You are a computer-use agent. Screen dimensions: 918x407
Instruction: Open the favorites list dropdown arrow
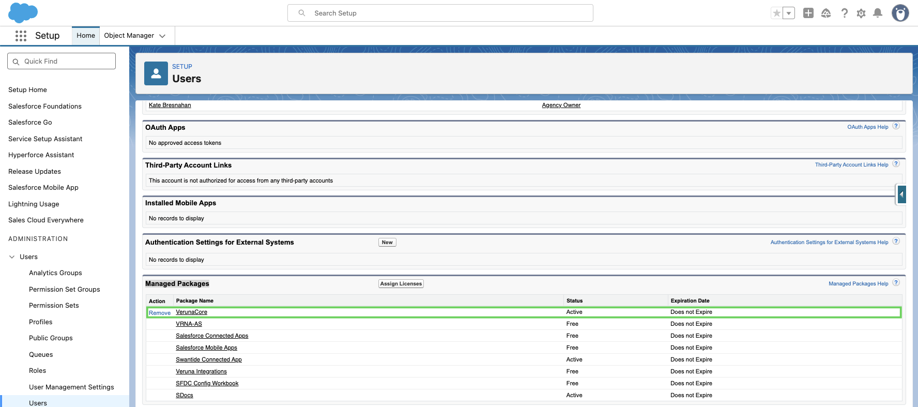pyautogui.click(x=789, y=13)
